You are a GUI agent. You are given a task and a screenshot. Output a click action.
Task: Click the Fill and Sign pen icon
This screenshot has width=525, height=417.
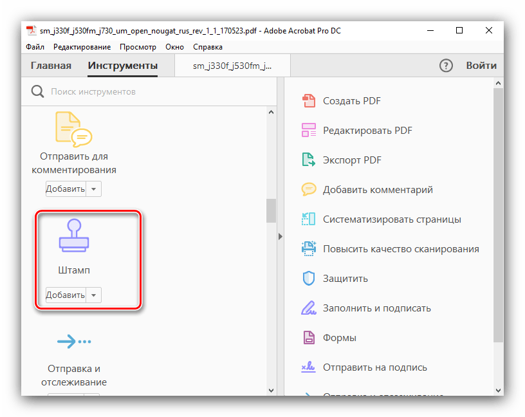309,308
